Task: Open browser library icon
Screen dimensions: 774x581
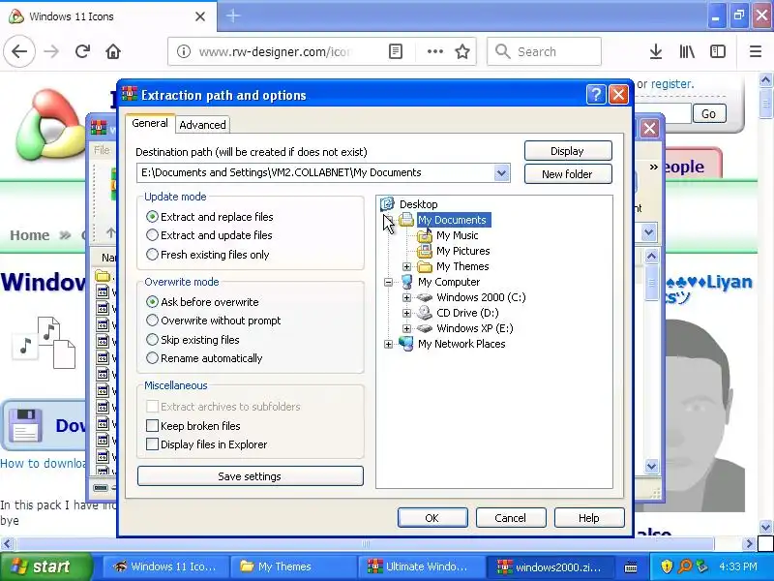Action: (x=687, y=51)
